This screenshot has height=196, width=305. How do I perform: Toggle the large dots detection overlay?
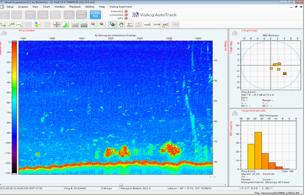click(x=84, y=25)
